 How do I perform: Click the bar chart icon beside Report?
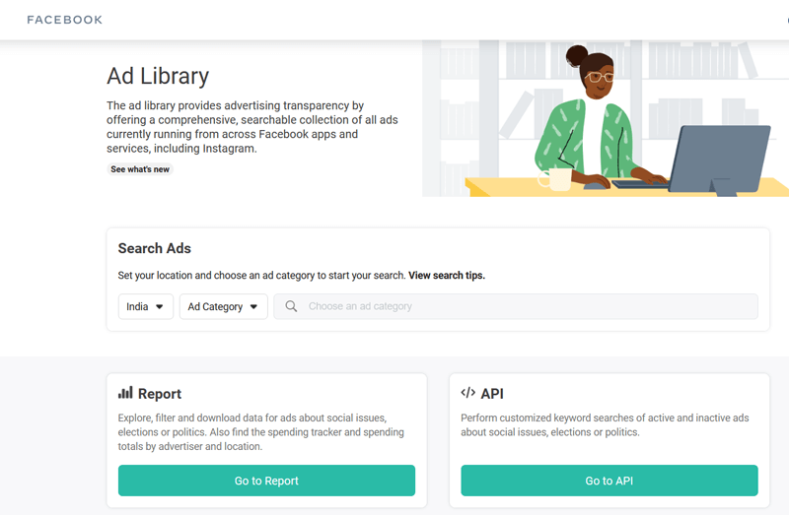pyautogui.click(x=125, y=393)
